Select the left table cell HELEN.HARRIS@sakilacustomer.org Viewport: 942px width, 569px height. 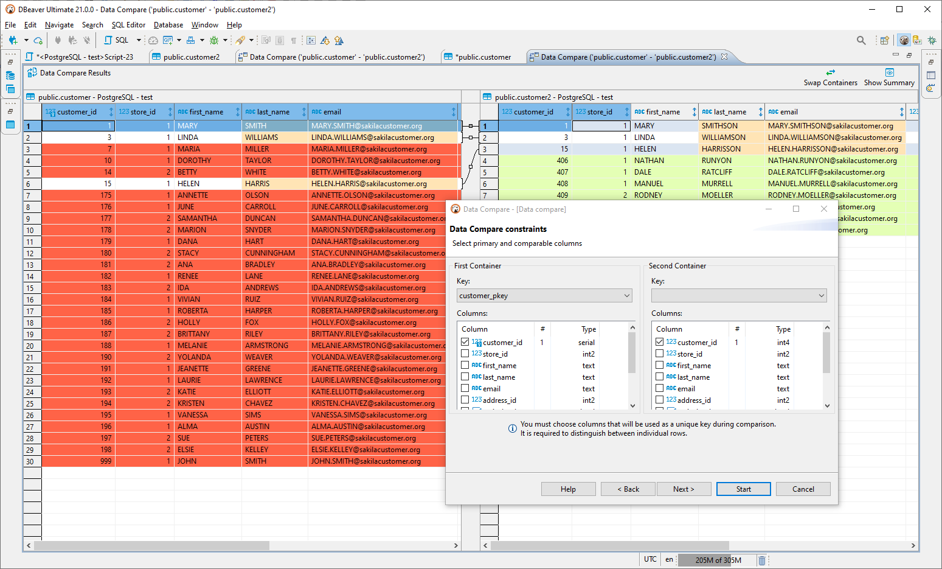tap(383, 184)
